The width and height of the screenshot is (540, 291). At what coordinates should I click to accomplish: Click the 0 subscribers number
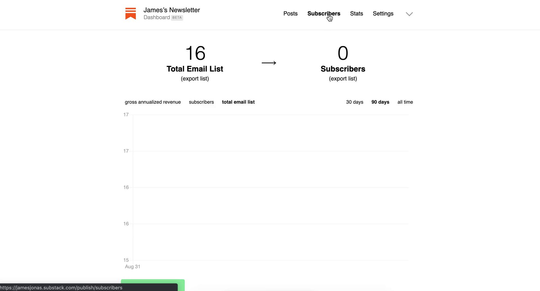pos(343,53)
